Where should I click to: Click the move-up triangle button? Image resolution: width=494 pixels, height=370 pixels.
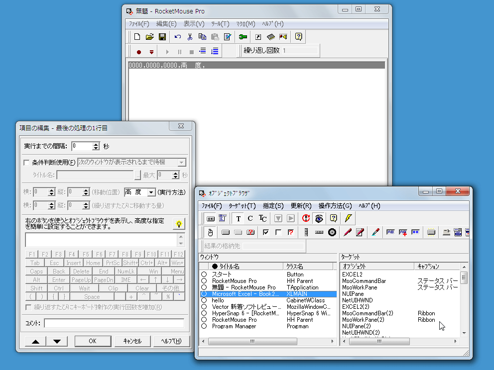coord(35,341)
